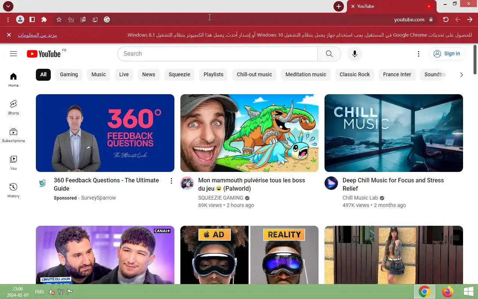Open the Chill Music Lab channel link
478x299 pixels.
pyautogui.click(x=360, y=198)
